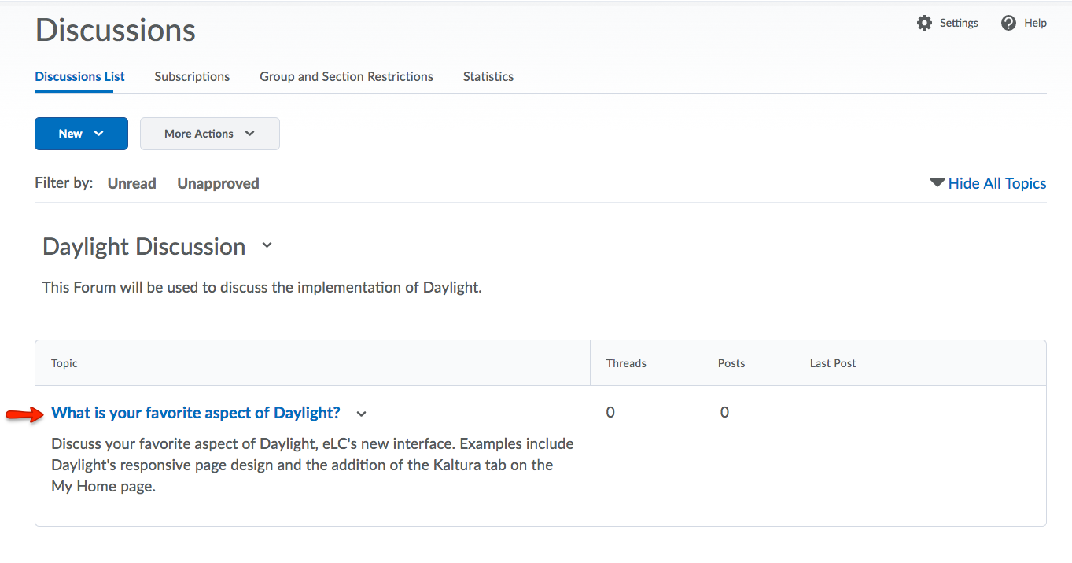Click the triangle icon beside Hide All Topics
This screenshot has height=563, width=1072.
click(x=937, y=182)
